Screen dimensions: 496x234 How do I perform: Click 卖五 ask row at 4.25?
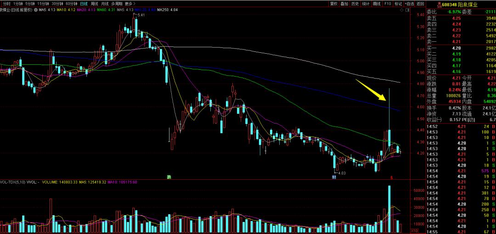coord(461,18)
